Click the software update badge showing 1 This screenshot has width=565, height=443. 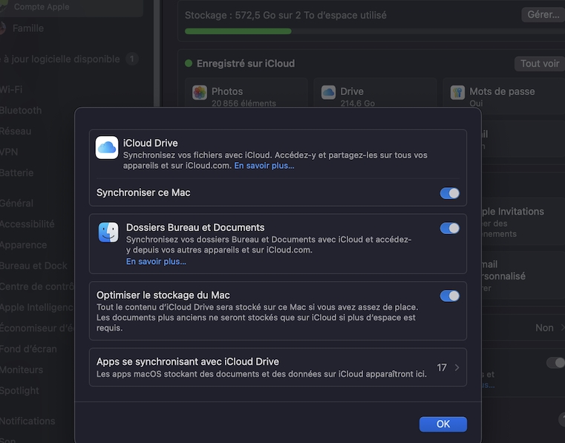tap(131, 59)
